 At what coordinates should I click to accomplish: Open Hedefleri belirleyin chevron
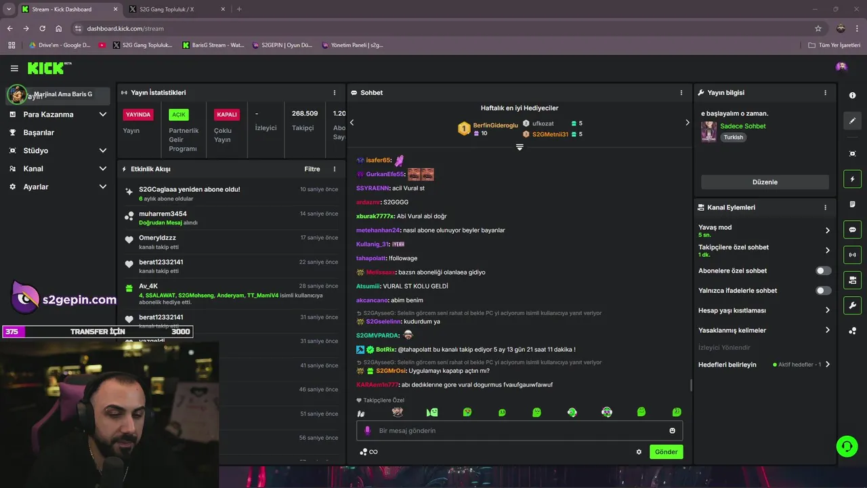(827, 365)
